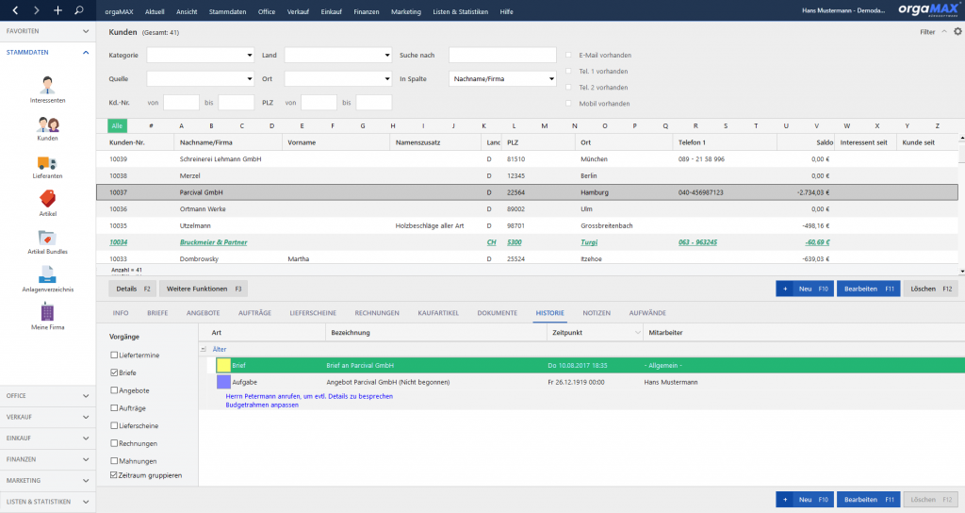Enable Mobil vorhanden filter
This screenshot has height=513, width=965.
(x=568, y=103)
